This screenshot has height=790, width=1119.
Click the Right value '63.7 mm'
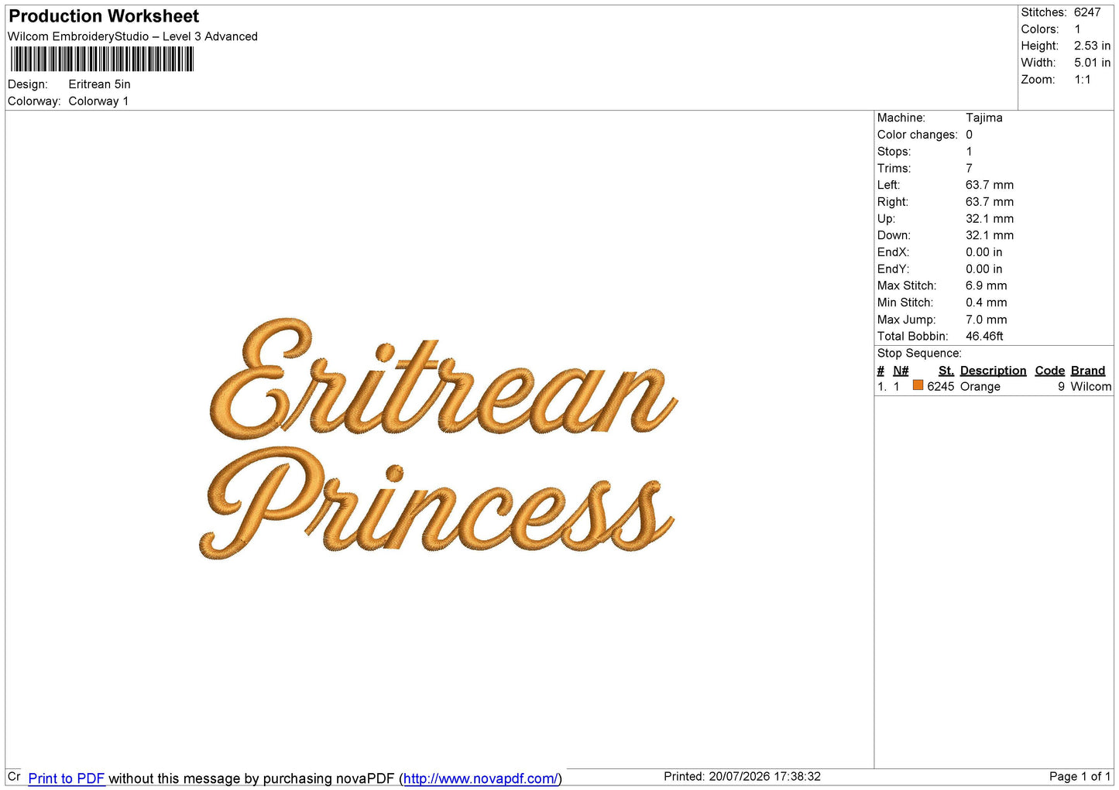click(x=990, y=202)
